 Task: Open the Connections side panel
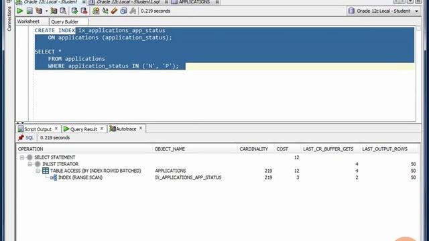[x=9, y=19]
